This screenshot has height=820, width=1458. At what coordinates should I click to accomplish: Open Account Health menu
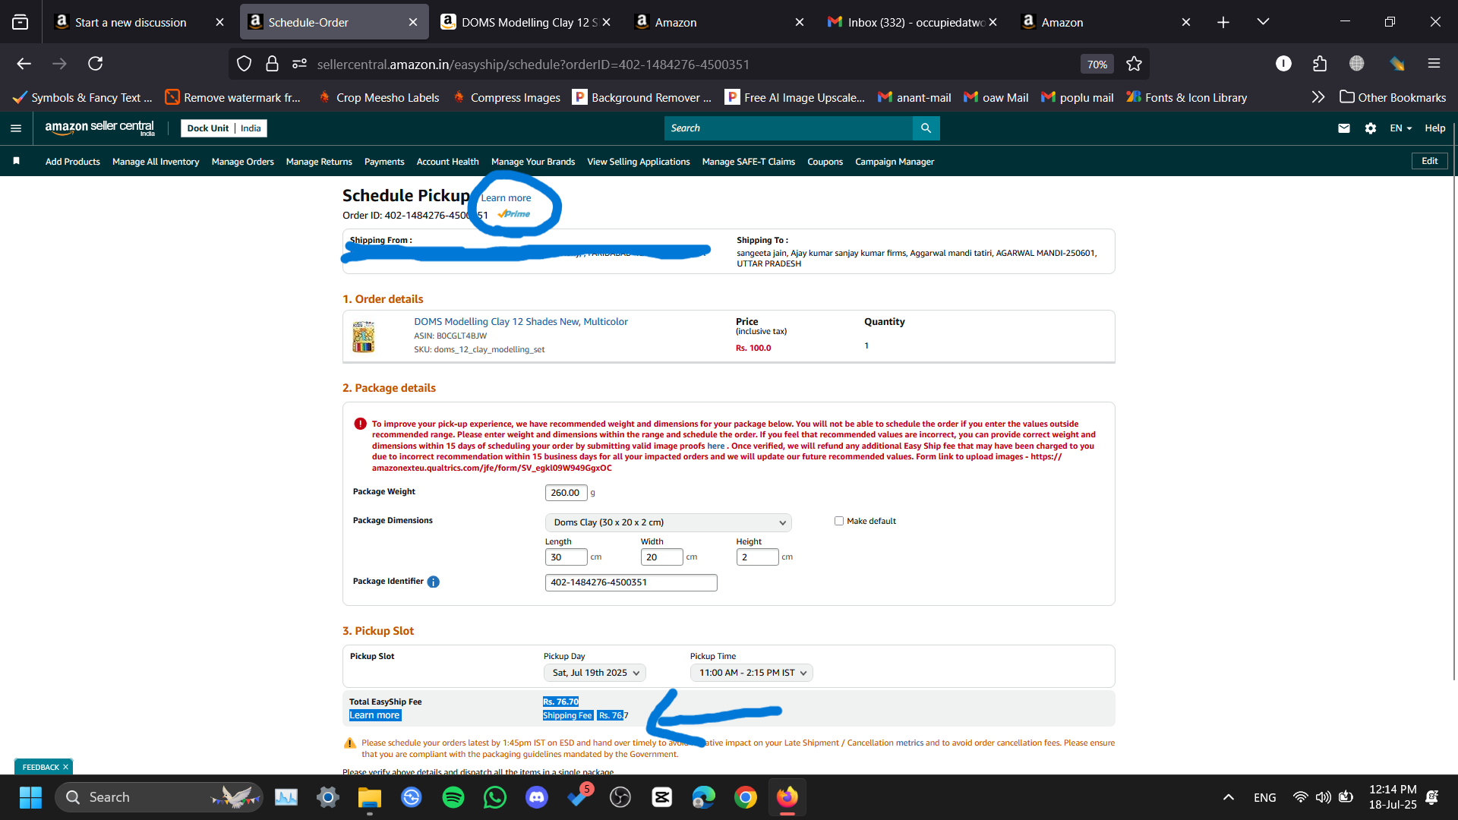[447, 162]
